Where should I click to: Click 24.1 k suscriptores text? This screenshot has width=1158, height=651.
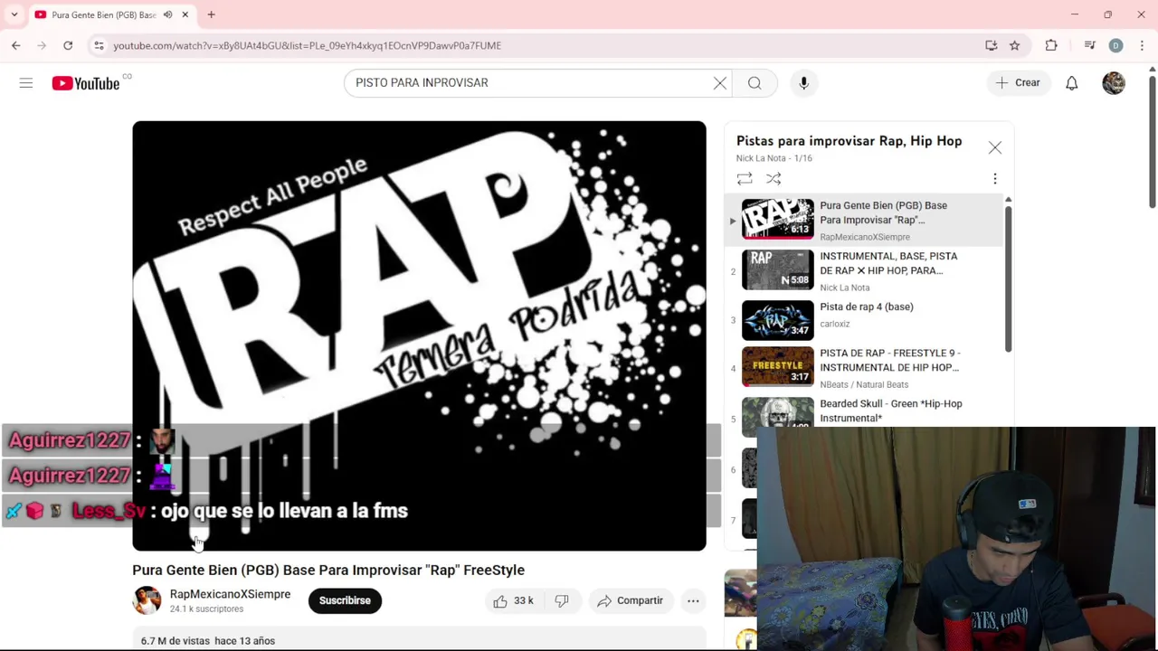[x=206, y=609]
